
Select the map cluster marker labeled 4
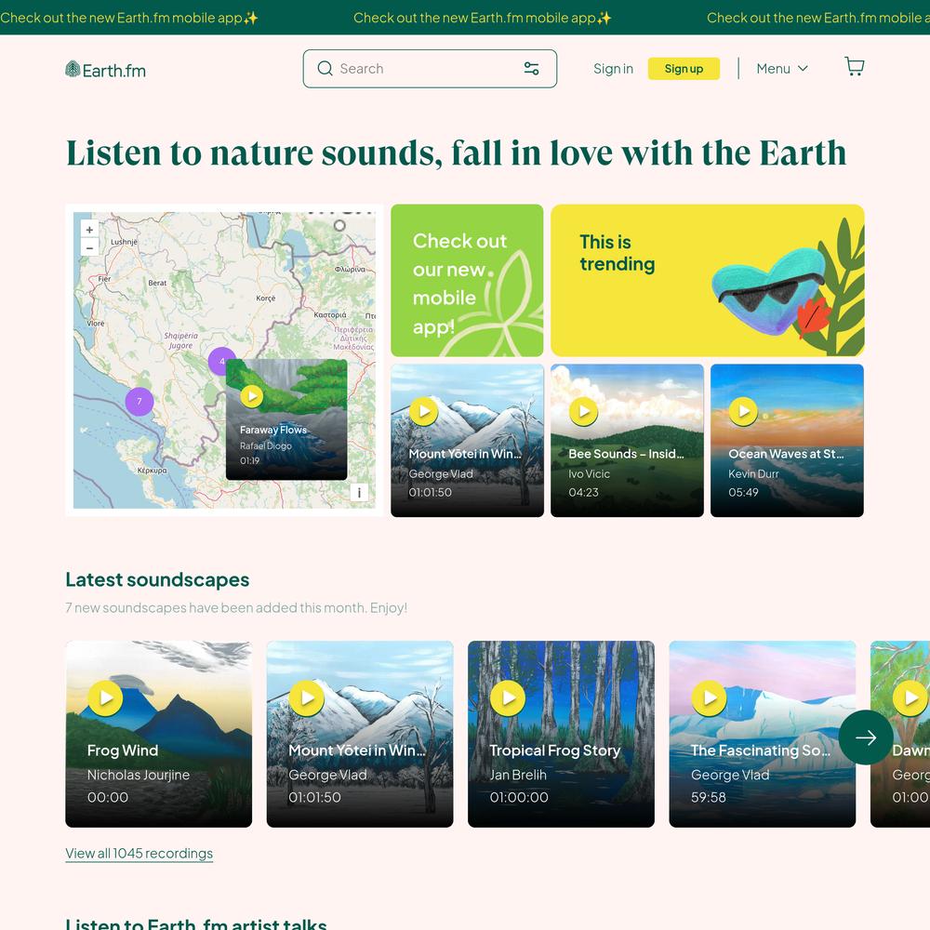(x=220, y=361)
